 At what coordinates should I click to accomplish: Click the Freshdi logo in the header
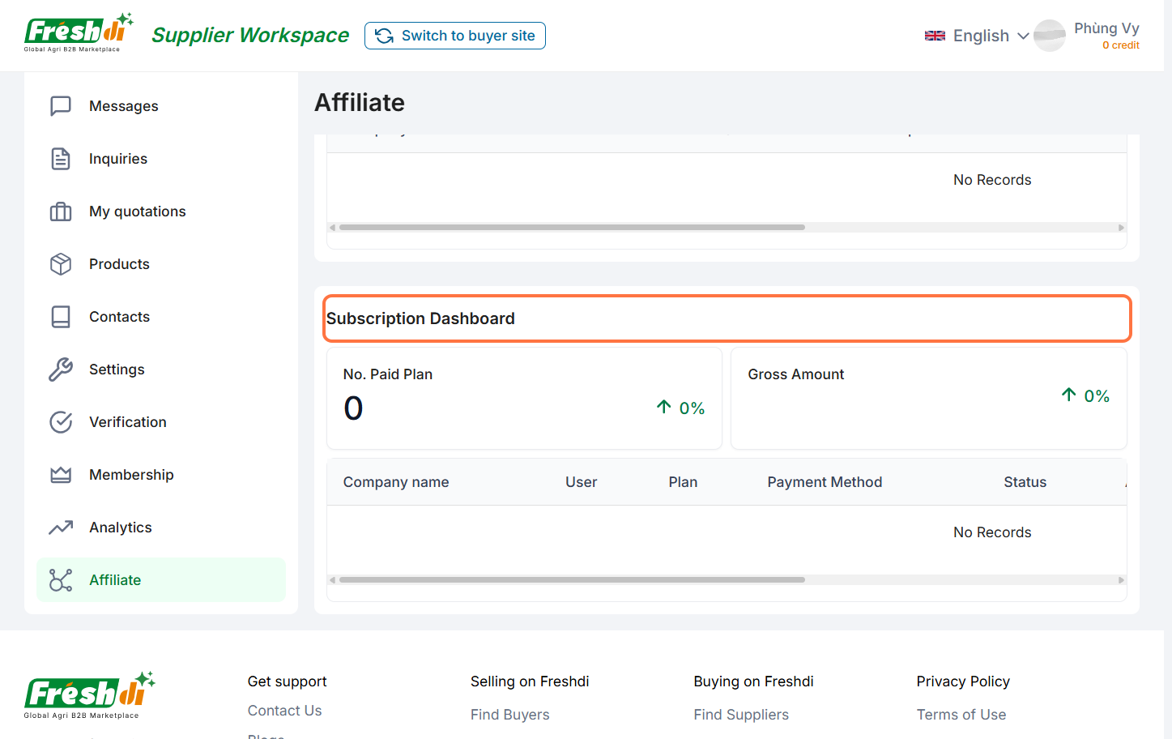coord(79,33)
